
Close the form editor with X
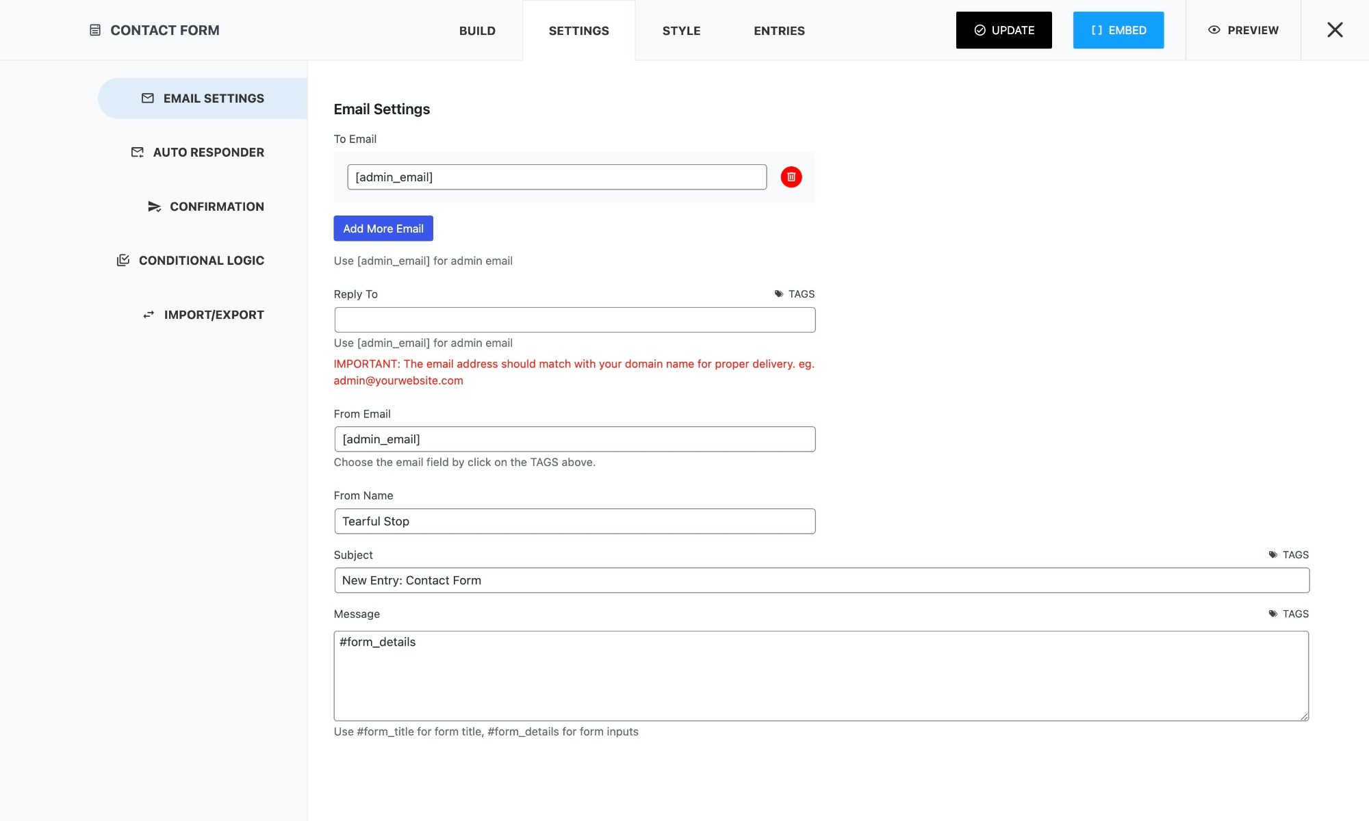pos(1334,30)
